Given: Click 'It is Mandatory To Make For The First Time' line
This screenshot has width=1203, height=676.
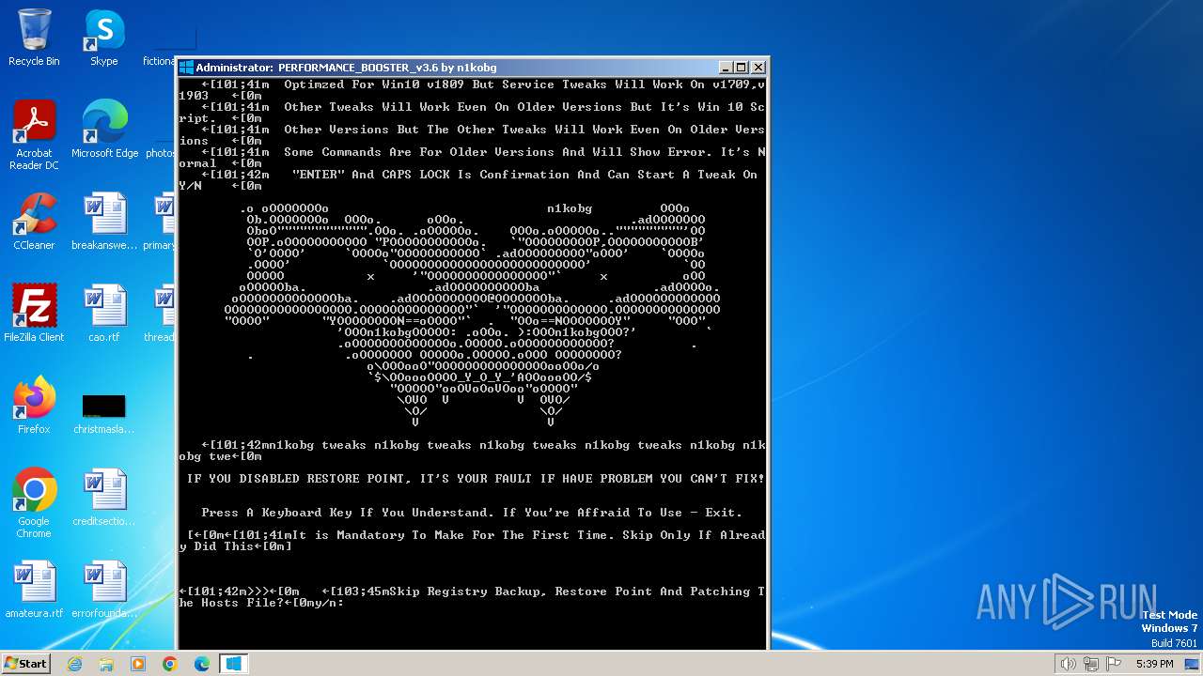Looking at the screenshot, I should click(x=472, y=541).
